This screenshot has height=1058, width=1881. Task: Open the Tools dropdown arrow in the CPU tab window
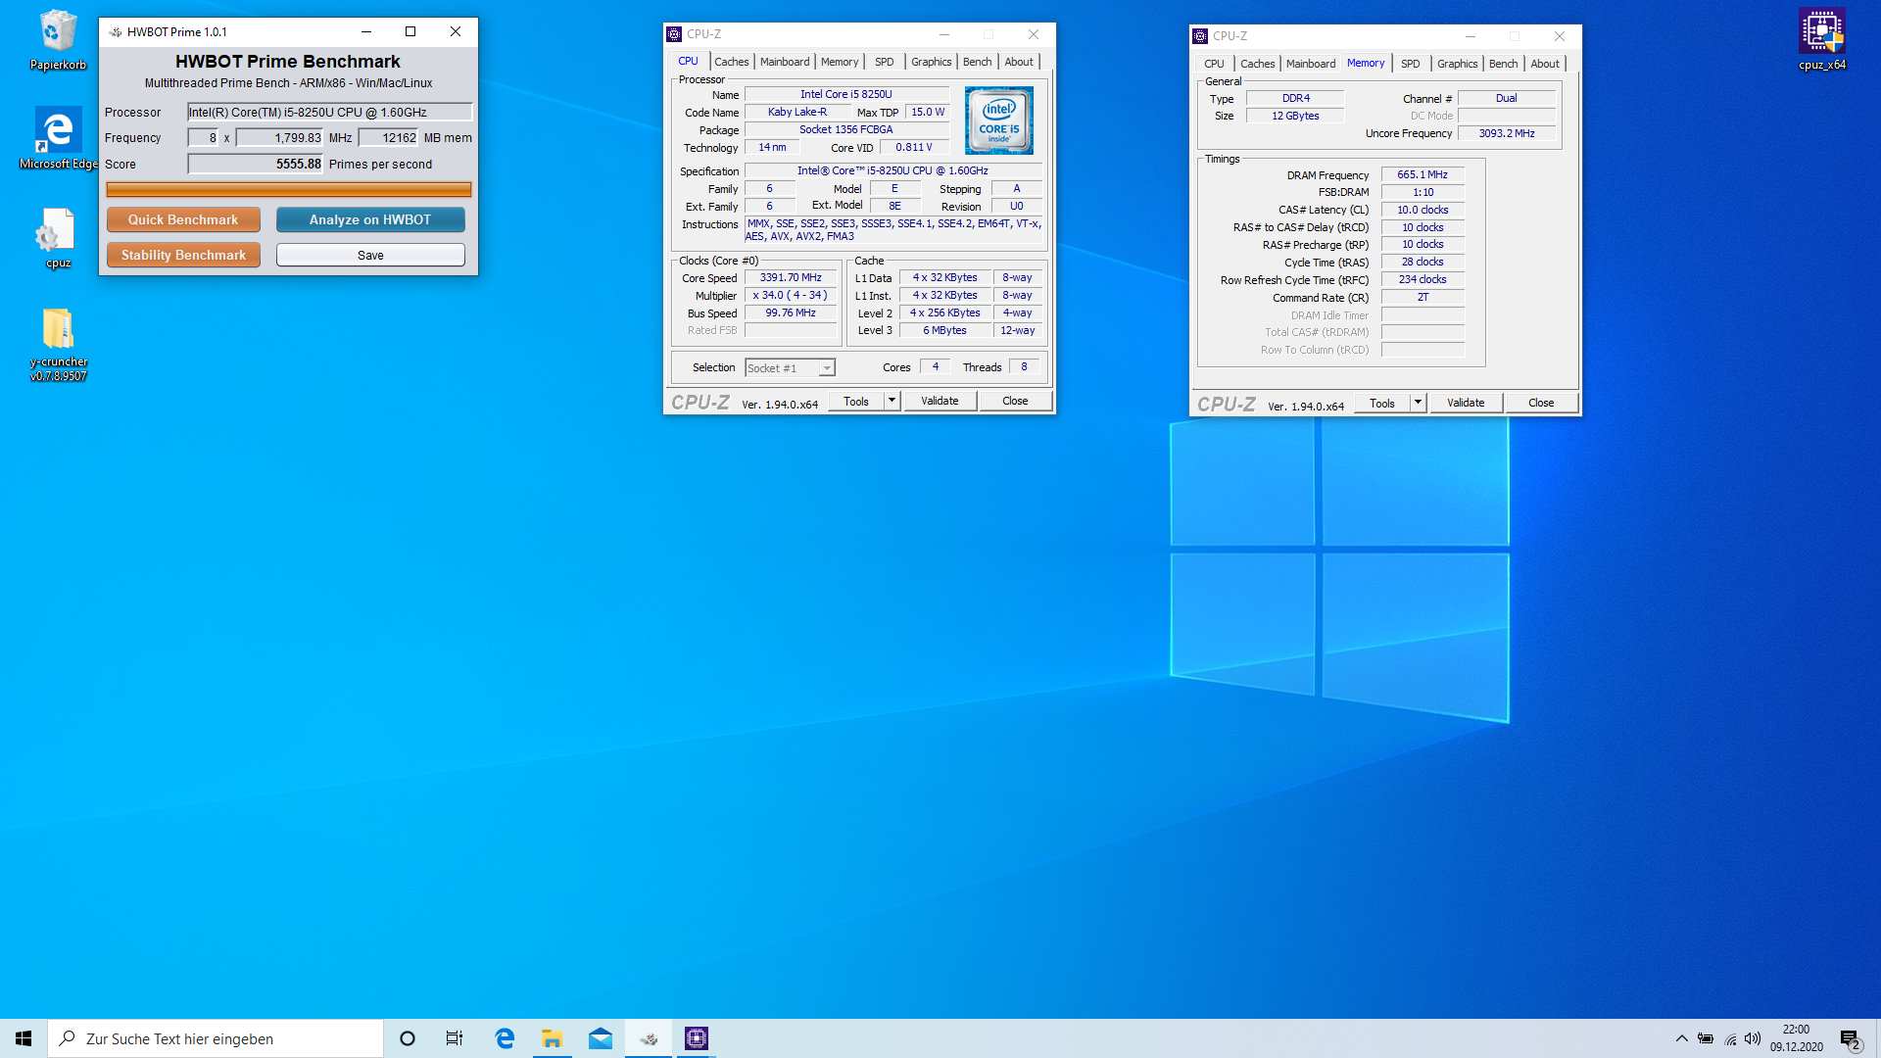click(x=892, y=401)
